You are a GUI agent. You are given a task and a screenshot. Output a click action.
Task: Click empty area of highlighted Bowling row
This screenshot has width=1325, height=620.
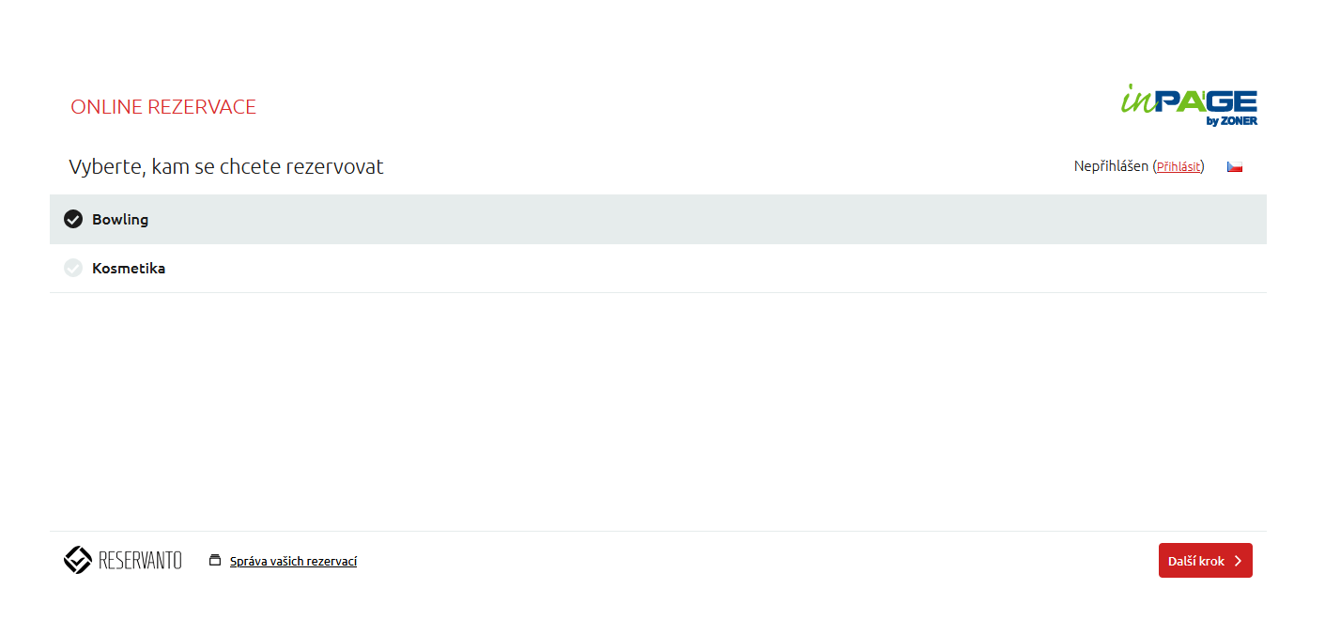pos(657,219)
